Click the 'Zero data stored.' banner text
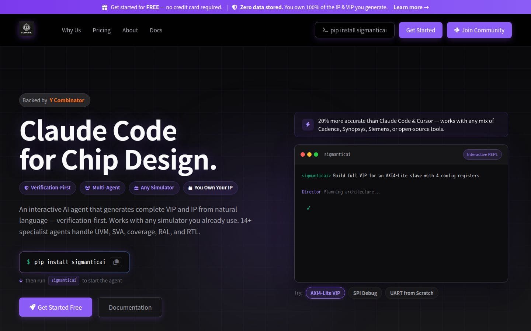The image size is (531, 331). (261, 7)
